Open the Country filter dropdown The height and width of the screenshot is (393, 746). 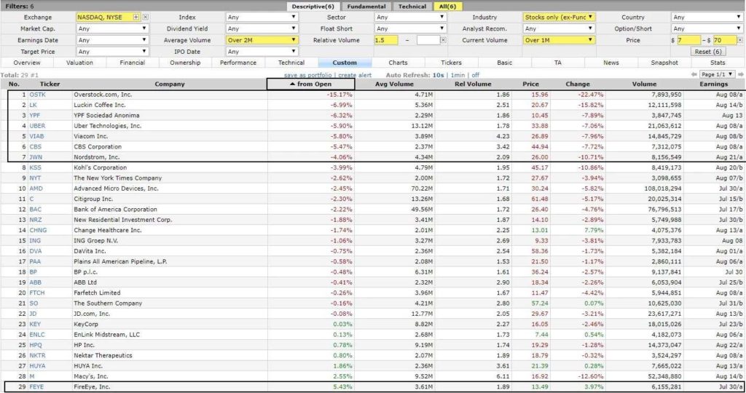(x=707, y=17)
